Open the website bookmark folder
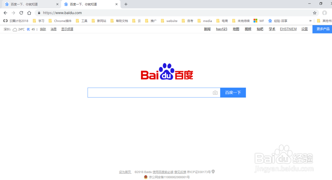The image size is (332, 180). 169,21
